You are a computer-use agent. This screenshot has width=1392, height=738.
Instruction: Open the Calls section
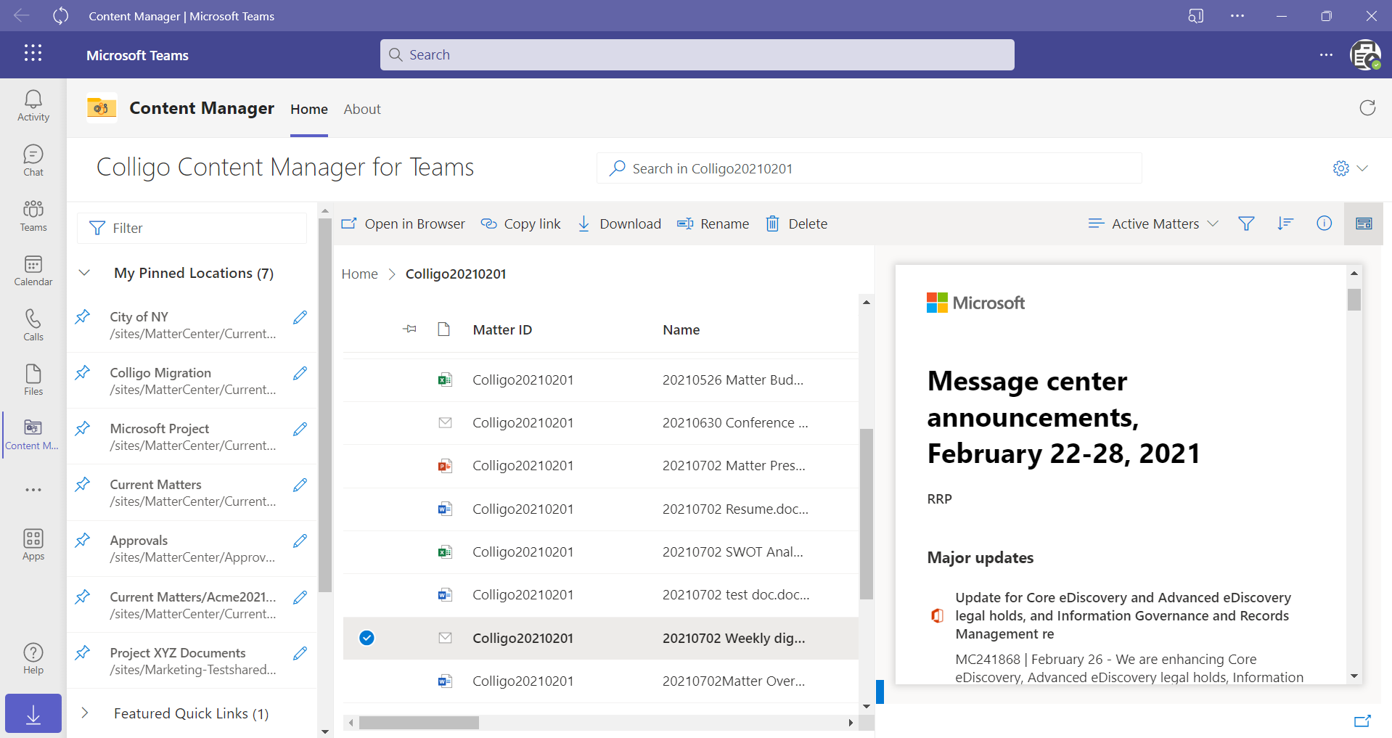click(x=33, y=325)
